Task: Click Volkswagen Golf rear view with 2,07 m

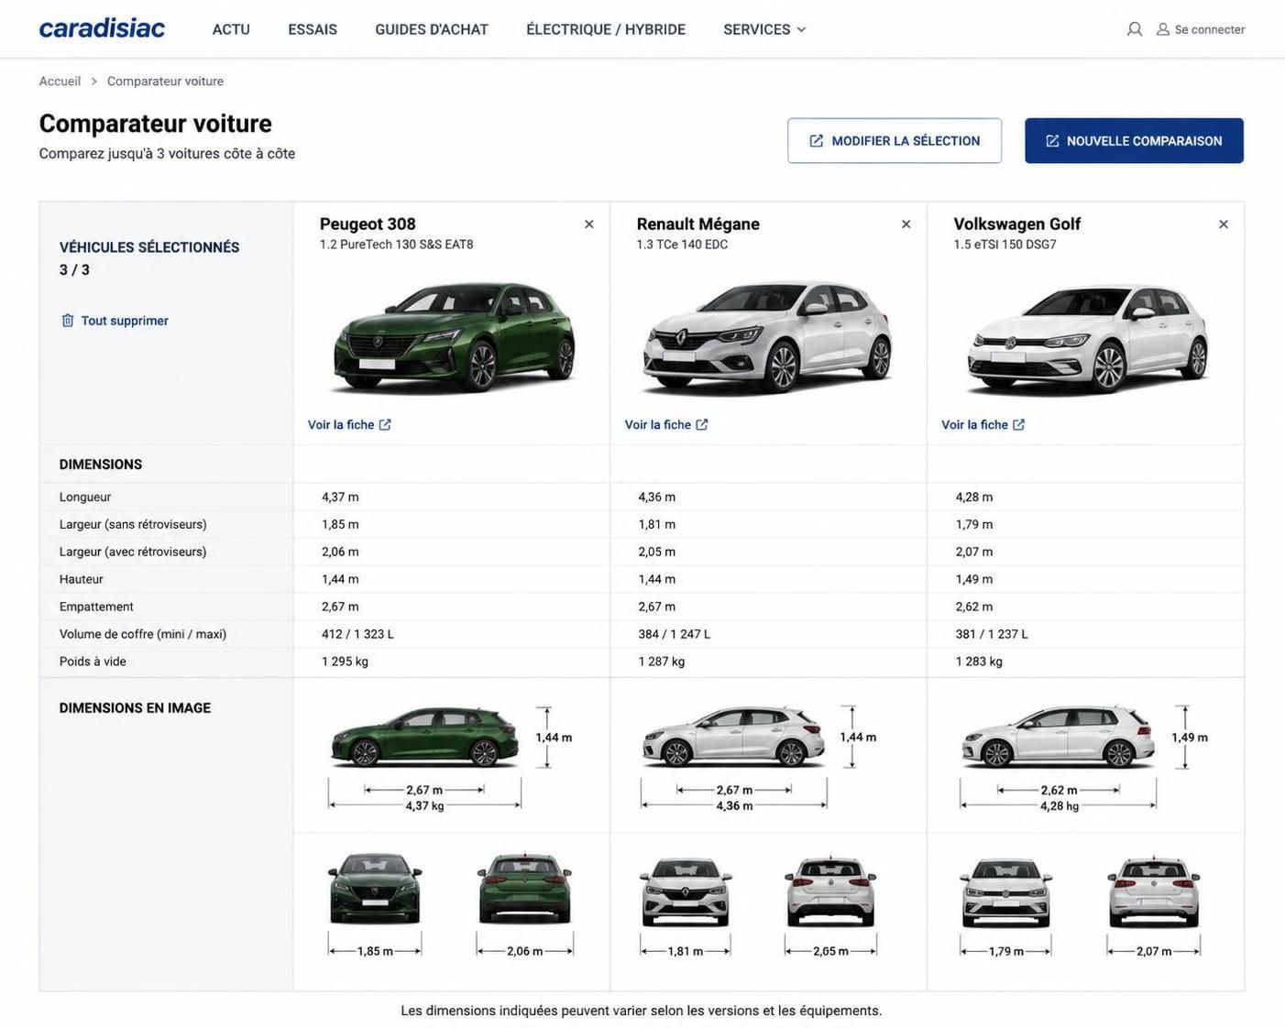Action: pos(1153,893)
